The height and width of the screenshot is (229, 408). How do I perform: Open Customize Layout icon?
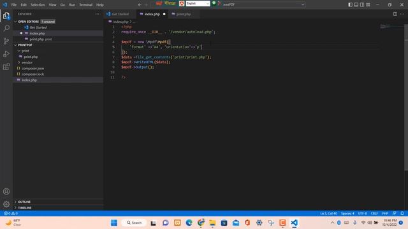point(368,4)
